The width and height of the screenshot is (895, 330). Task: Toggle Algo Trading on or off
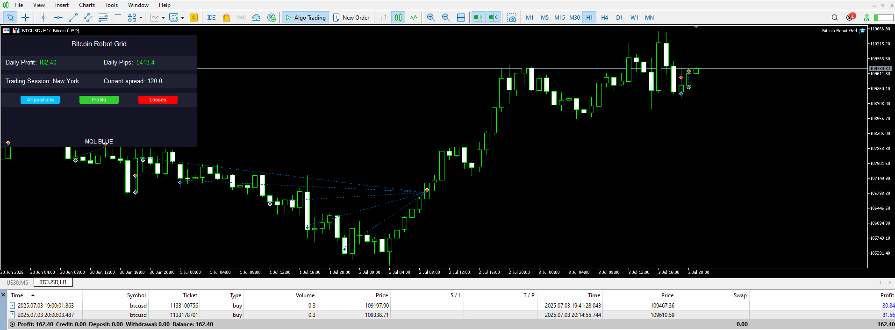click(x=306, y=18)
